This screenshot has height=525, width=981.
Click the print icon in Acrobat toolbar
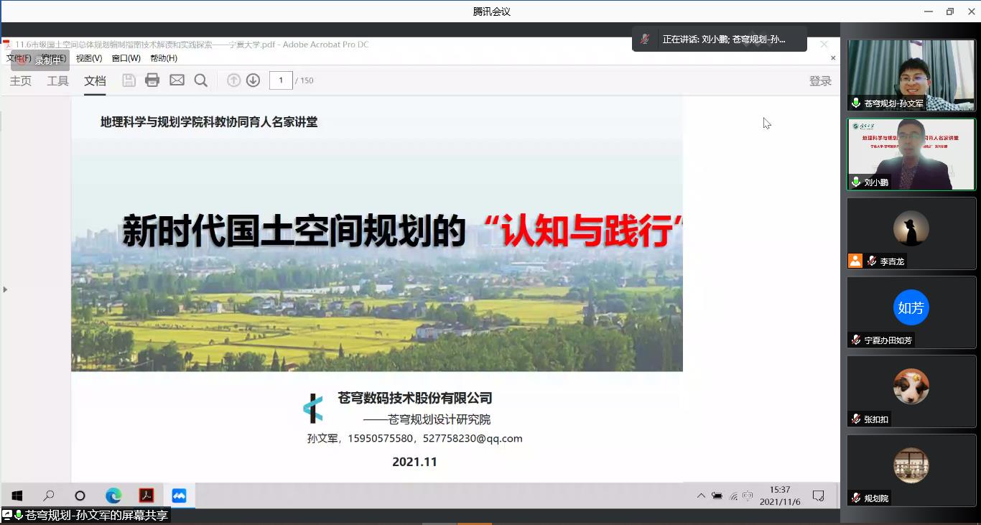click(152, 80)
